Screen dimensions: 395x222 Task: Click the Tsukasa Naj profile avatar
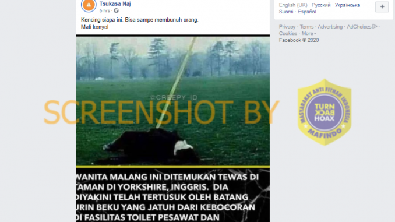[89, 5]
